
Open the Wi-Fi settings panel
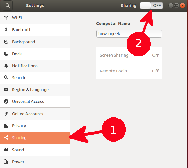coord(35,18)
